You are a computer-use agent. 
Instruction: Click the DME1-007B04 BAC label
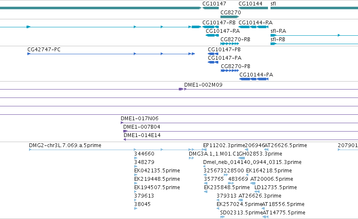(x=141, y=127)
